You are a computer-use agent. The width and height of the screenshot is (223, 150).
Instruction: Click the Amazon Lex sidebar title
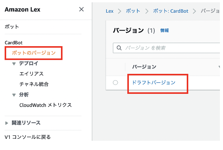point(22,10)
